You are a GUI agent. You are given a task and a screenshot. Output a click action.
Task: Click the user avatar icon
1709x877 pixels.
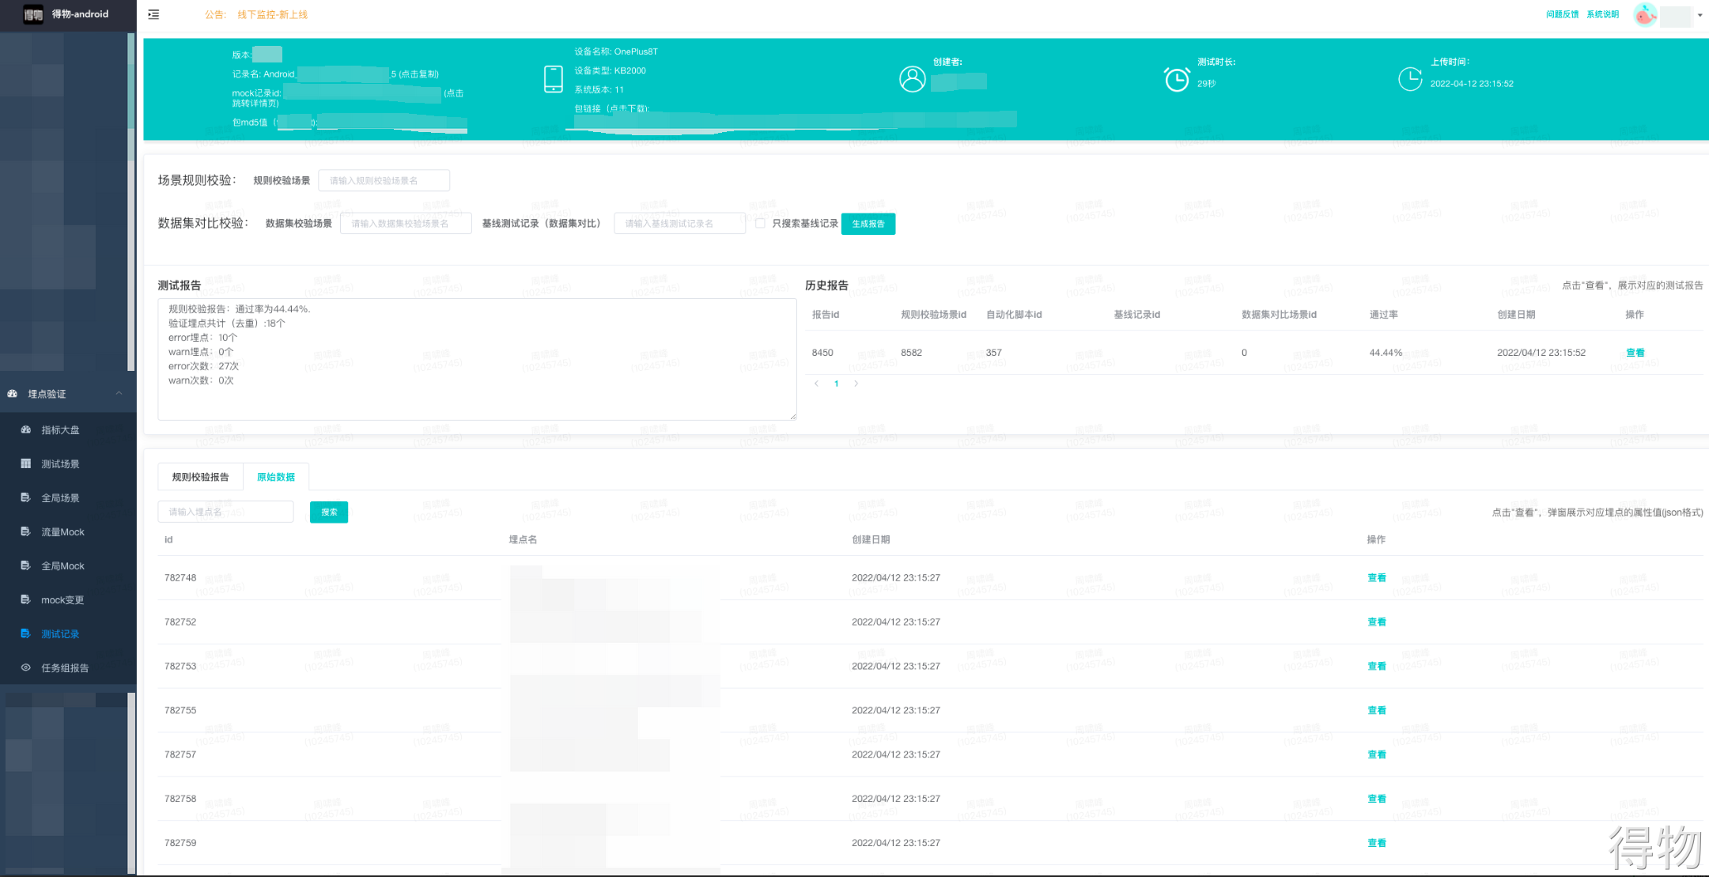[1645, 15]
